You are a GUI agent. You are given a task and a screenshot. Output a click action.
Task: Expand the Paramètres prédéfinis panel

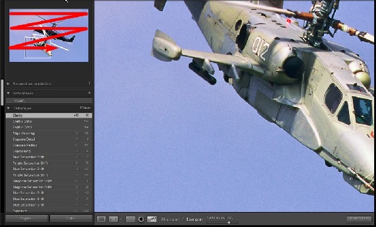[x=8, y=84]
